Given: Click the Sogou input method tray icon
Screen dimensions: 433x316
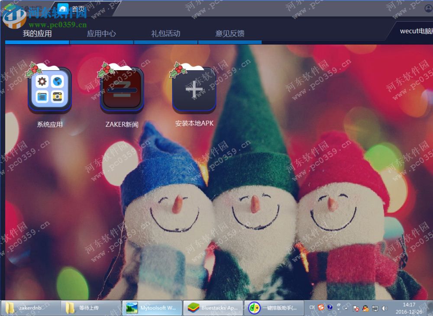Looking at the screenshot, I should (x=321, y=308).
